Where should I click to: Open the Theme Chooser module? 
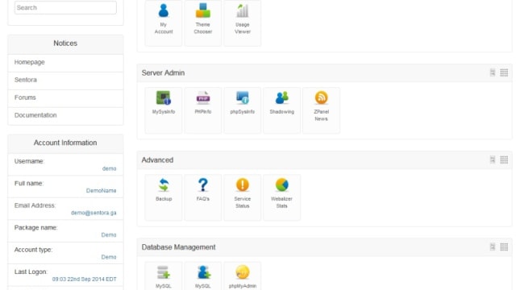point(202,23)
